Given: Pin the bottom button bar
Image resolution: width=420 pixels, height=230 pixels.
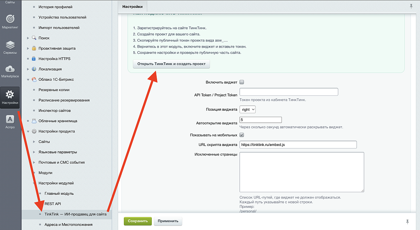Looking at the screenshot, I should click(x=407, y=221).
